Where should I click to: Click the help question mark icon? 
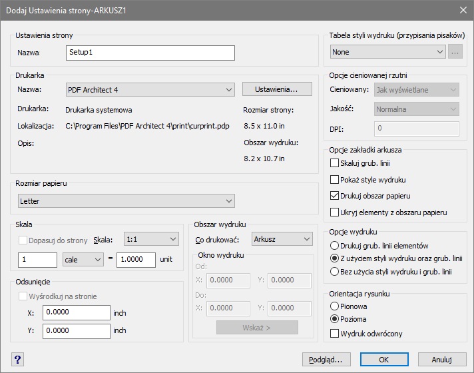pos(17,360)
